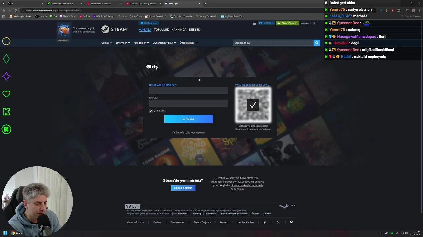Click the Remove ads label
The height and width of the screenshot is (237, 423).
[x=63, y=40]
